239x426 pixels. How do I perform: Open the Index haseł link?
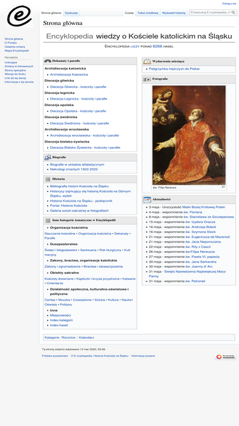click(59, 325)
